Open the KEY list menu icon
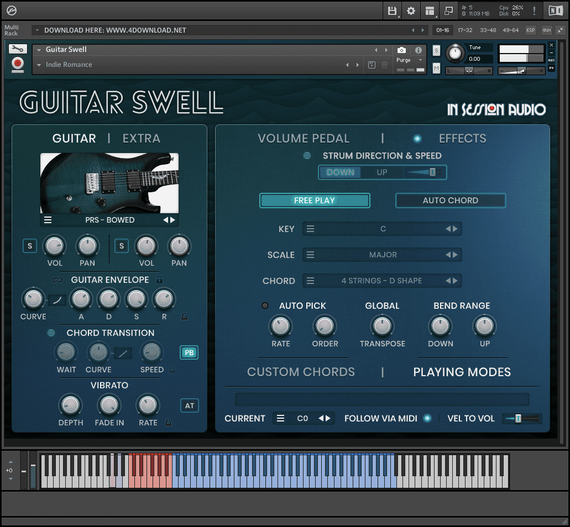570x527 pixels. tap(310, 229)
